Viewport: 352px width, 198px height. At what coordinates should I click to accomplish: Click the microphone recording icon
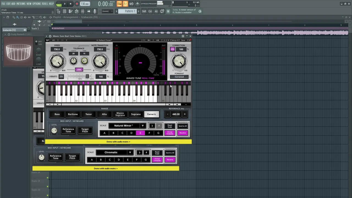95,11
